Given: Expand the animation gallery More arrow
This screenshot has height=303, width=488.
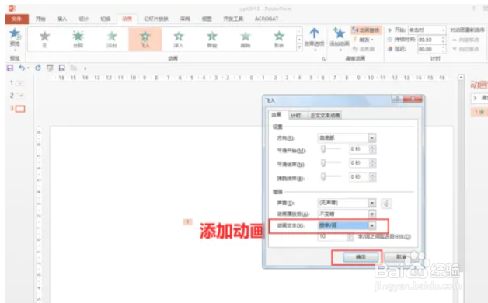Looking at the screenshot, I should (299, 47).
